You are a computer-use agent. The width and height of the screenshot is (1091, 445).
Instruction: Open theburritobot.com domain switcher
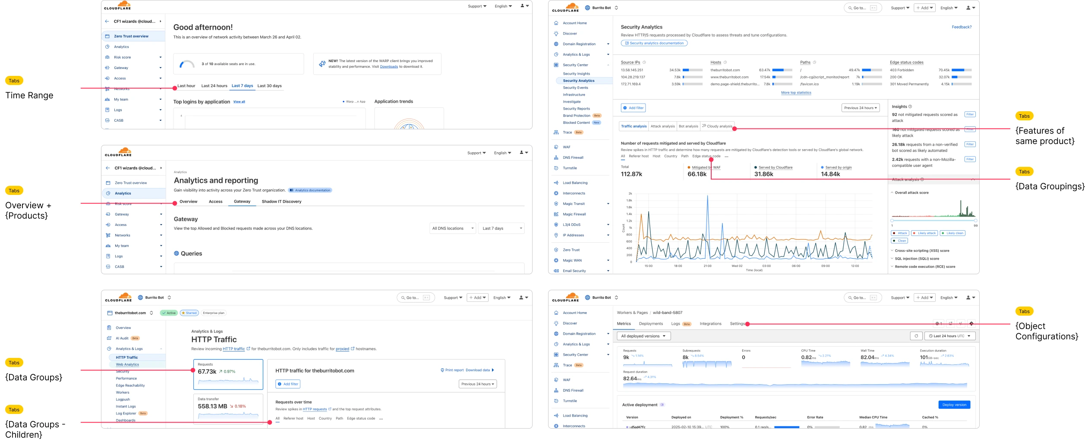(x=130, y=313)
